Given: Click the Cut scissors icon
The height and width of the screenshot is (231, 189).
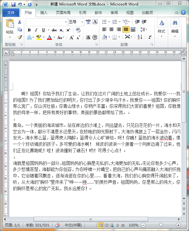Looking at the screenshot, I should (19, 22).
